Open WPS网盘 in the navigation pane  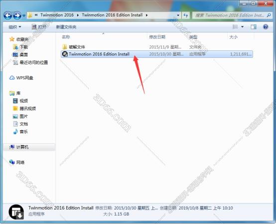tap(24, 78)
